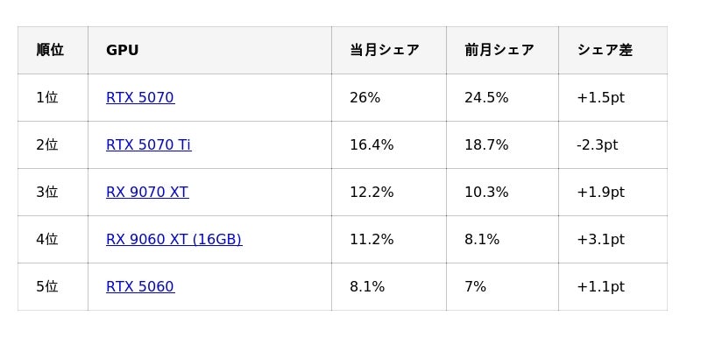This screenshot has width=701, height=337.
Task: Open the RX 9070 XT link
Action: (147, 192)
